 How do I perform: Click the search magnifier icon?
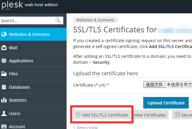[x=58, y=20]
